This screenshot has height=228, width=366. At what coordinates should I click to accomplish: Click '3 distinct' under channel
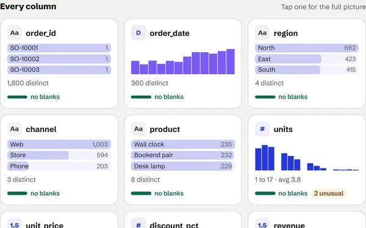pos(21,179)
